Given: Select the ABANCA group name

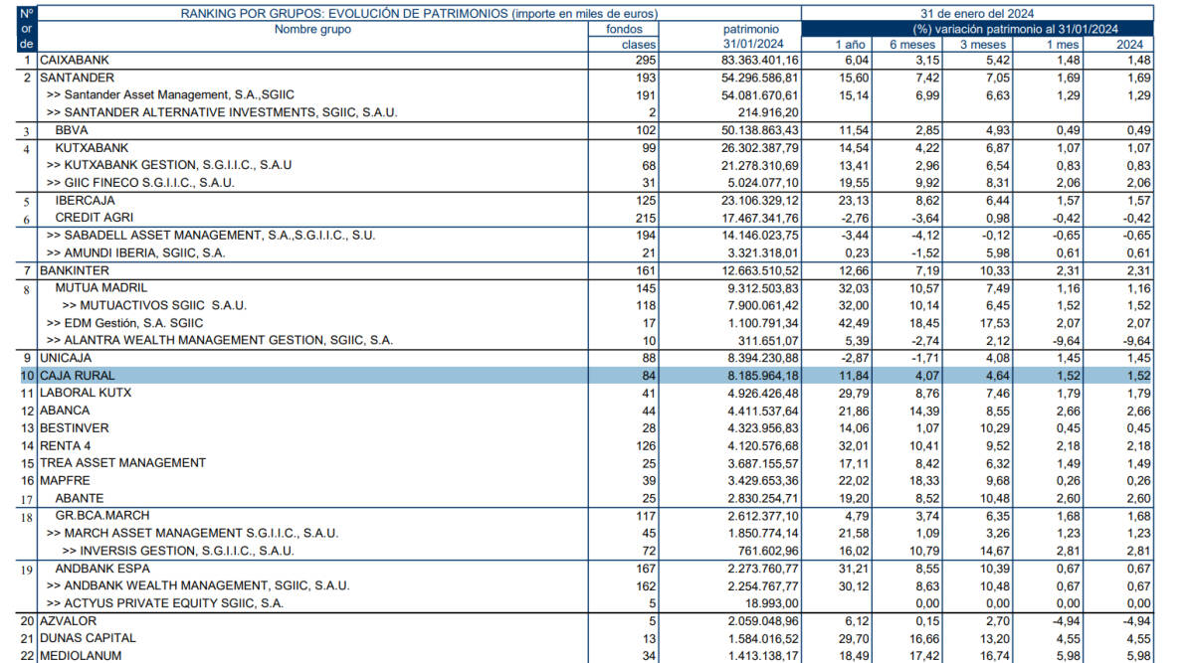Looking at the screenshot, I should click(x=64, y=410).
